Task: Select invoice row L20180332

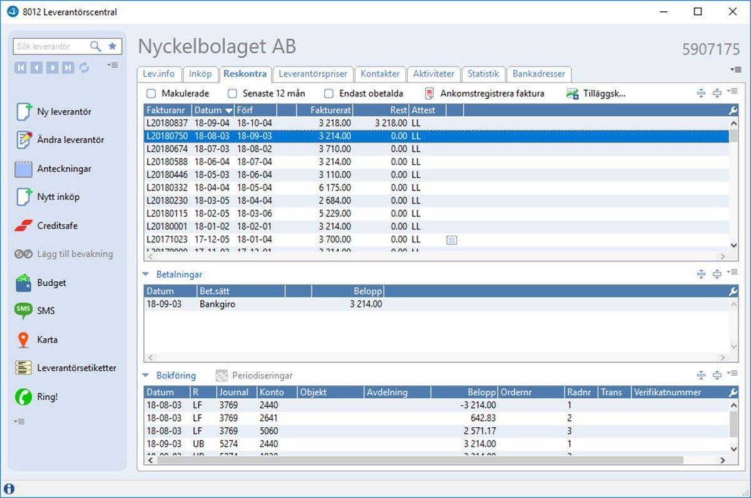Action: [x=436, y=188]
